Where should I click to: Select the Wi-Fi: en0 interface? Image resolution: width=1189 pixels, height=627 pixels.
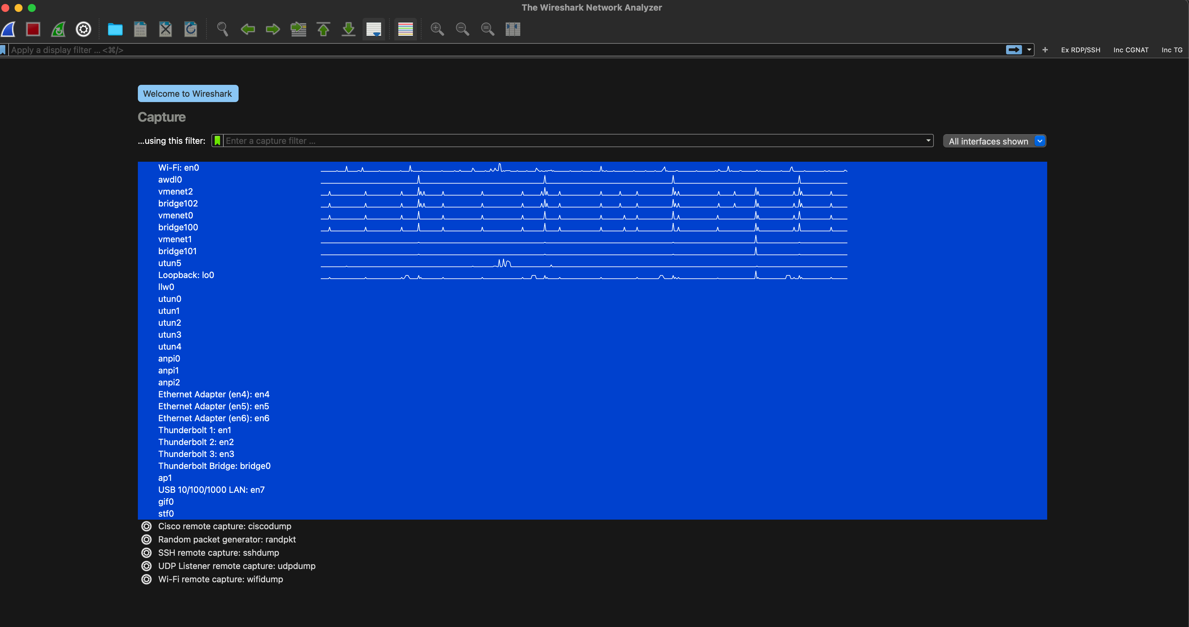(592, 168)
